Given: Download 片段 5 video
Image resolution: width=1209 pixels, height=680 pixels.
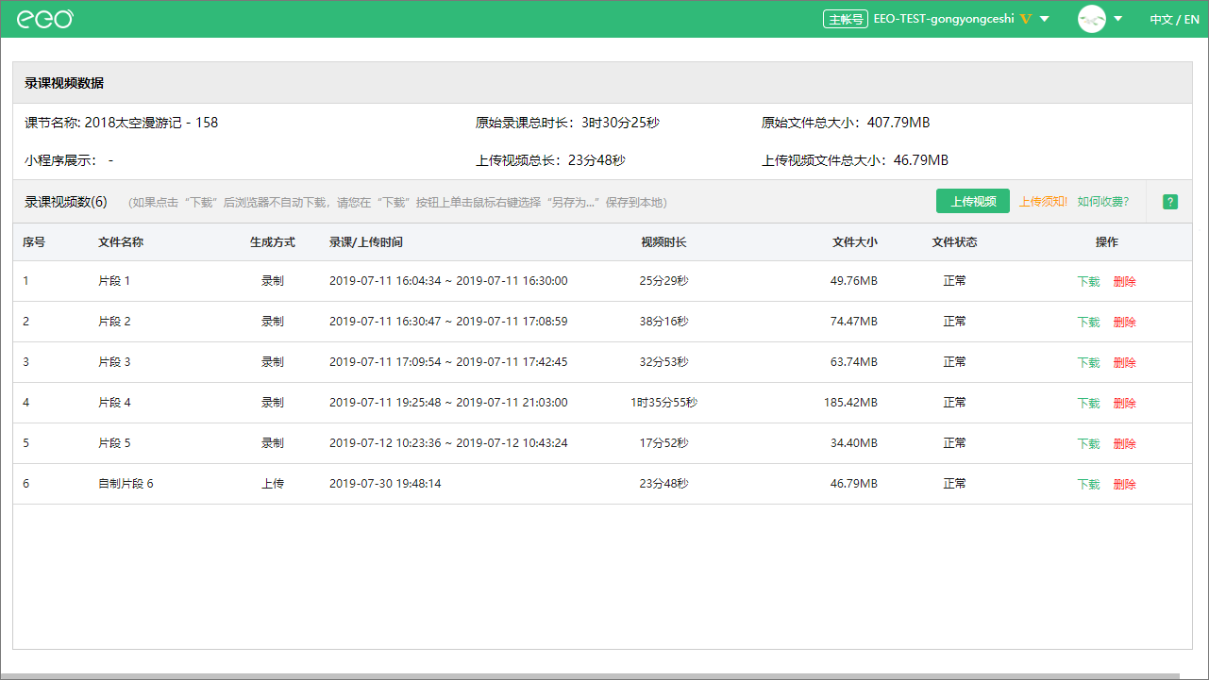Looking at the screenshot, I should 1089,443.
